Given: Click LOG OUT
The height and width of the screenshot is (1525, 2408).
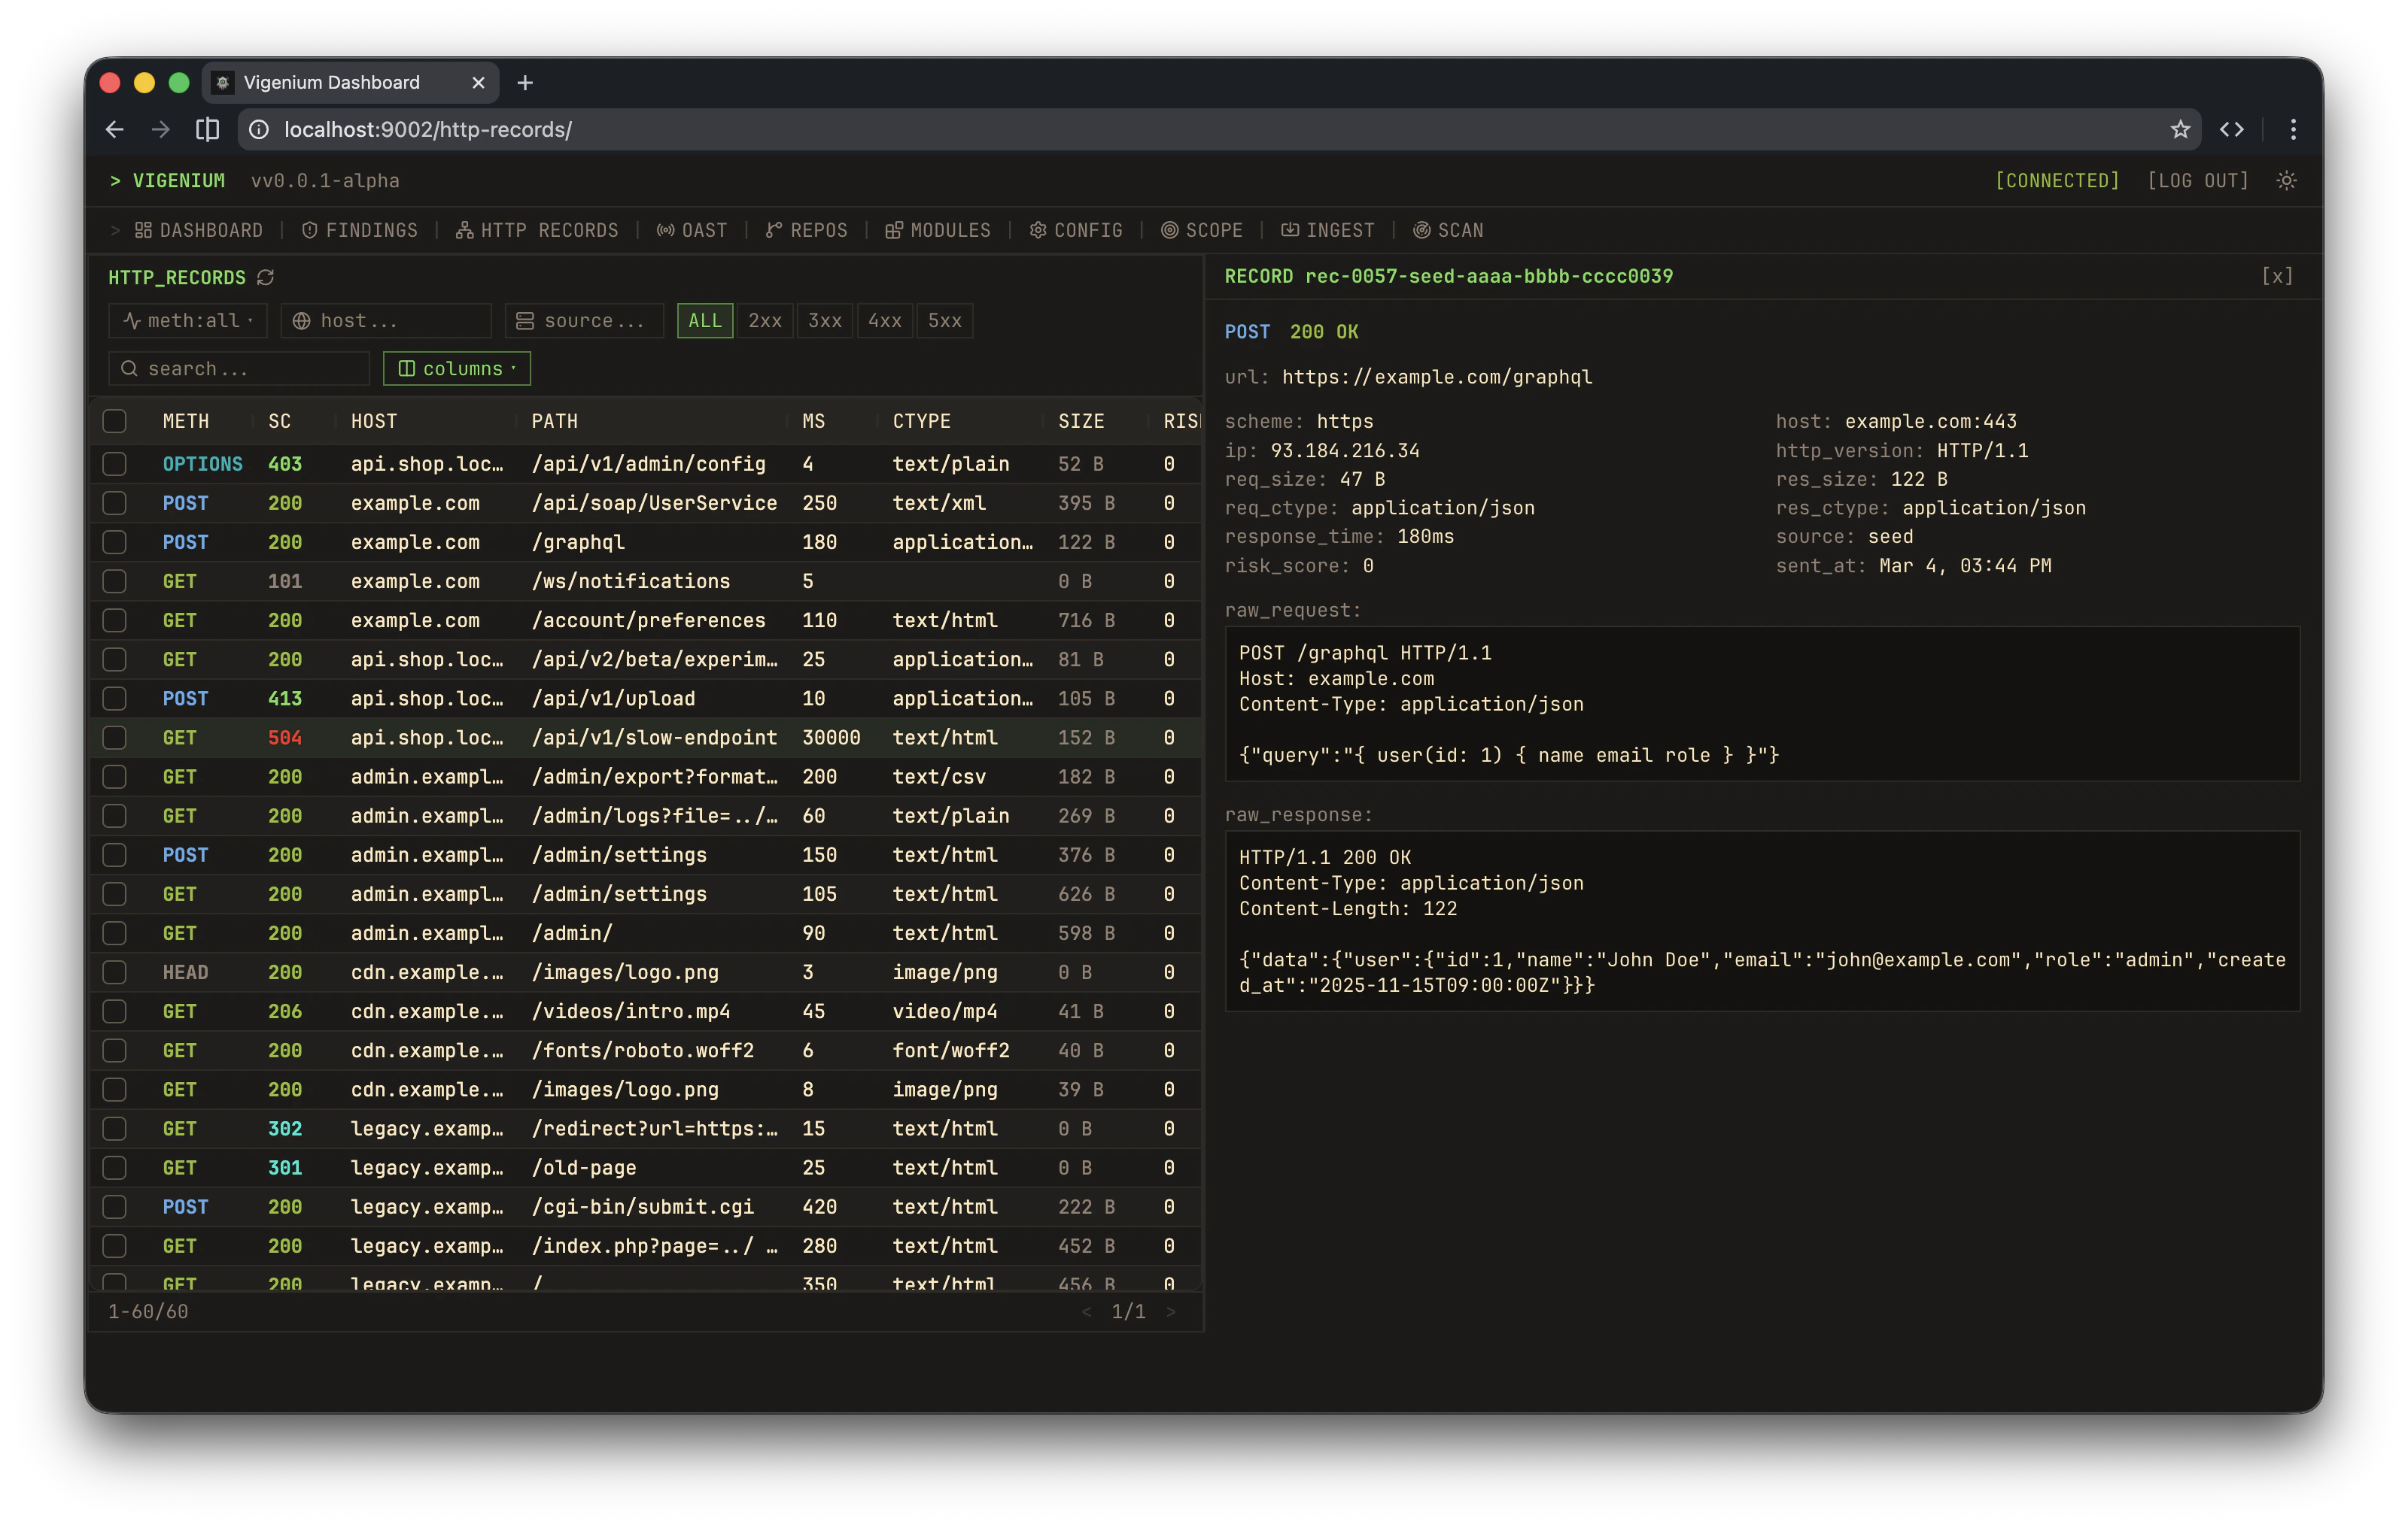Looking at the screenshot, I should click(x=2197, y=181).
